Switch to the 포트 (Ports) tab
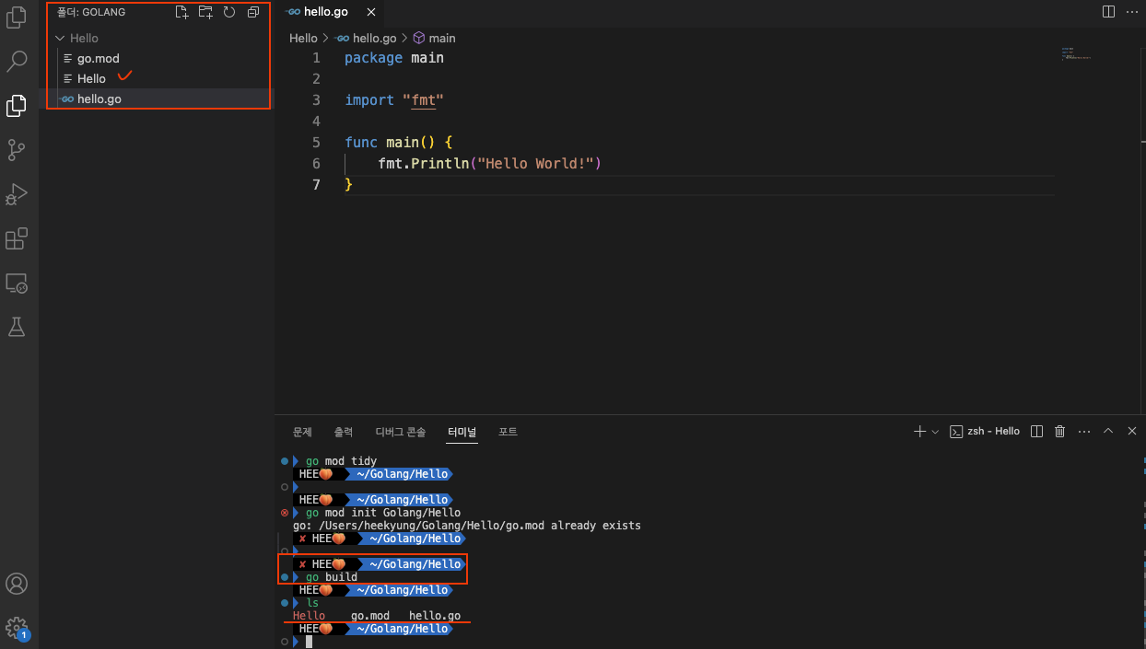 pyautogui.click(x=508, y=432)
